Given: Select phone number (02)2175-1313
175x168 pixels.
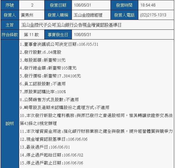Looking at the screenshot, I should pos(153,15).
